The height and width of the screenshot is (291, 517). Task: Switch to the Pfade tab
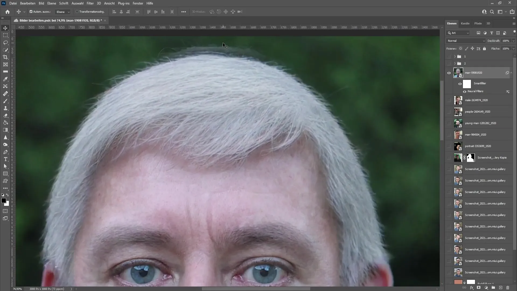click(478, 23)
